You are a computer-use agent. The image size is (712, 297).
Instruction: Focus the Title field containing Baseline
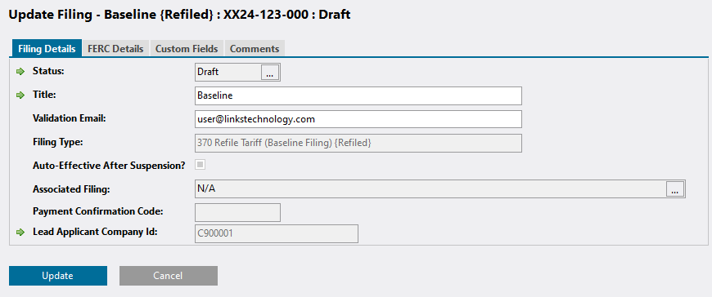click(358, 96)
